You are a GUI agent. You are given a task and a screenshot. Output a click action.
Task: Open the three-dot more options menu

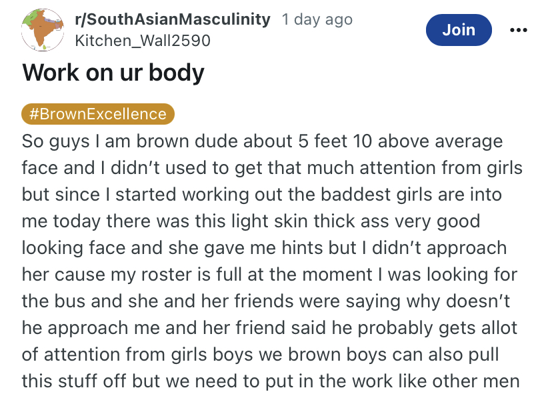click(x=519, y=30)
